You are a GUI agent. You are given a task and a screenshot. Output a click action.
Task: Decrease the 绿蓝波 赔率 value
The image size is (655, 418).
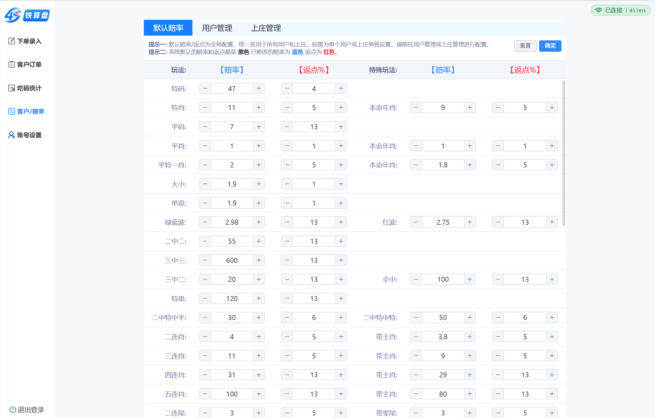(x=205, y=222)
